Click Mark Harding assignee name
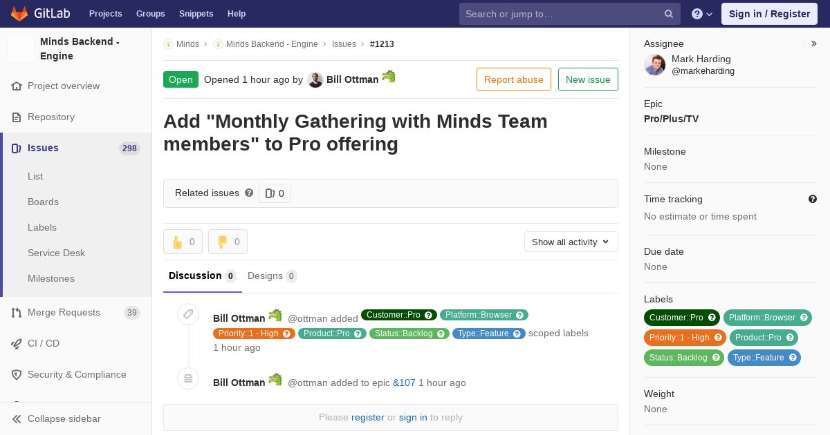Viewport: 830px width, 435px height. tap(701, 59)
